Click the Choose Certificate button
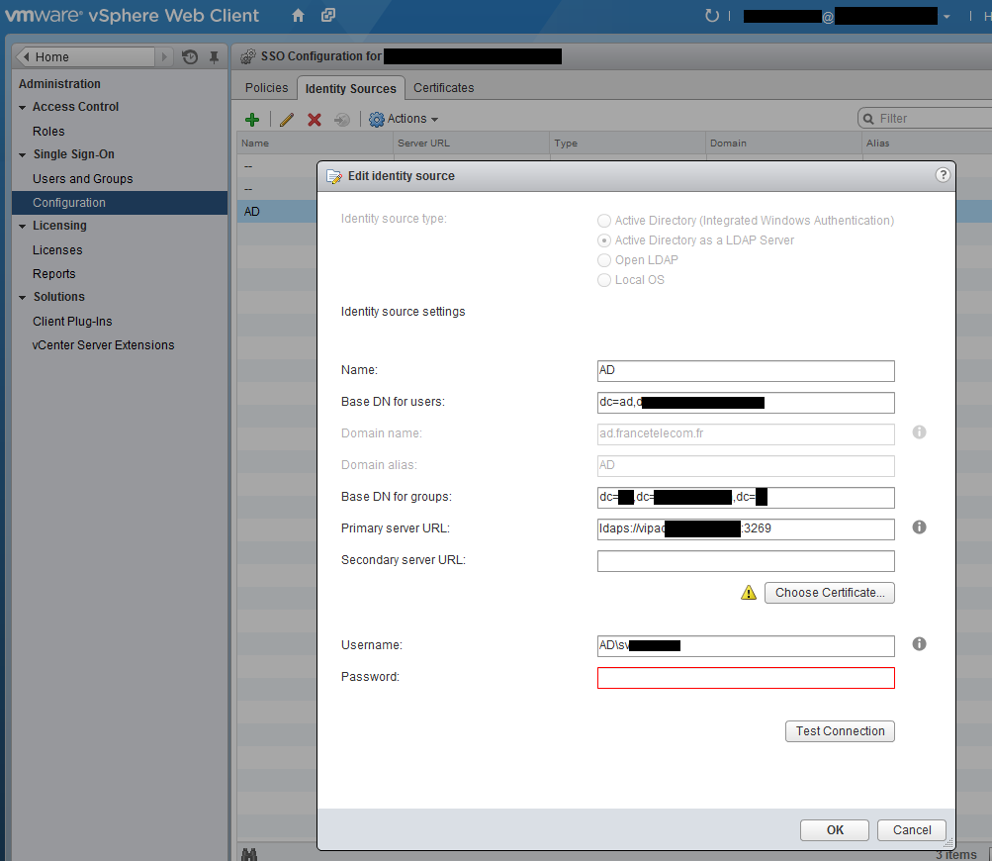Image resolution: width=992 pixels, height=861 pixels. coord(829,592)
